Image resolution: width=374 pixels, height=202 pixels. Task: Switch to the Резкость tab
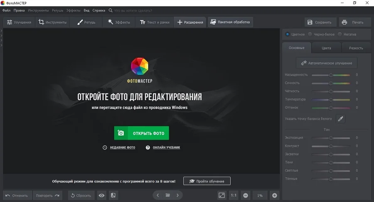[x=356, y=48]
